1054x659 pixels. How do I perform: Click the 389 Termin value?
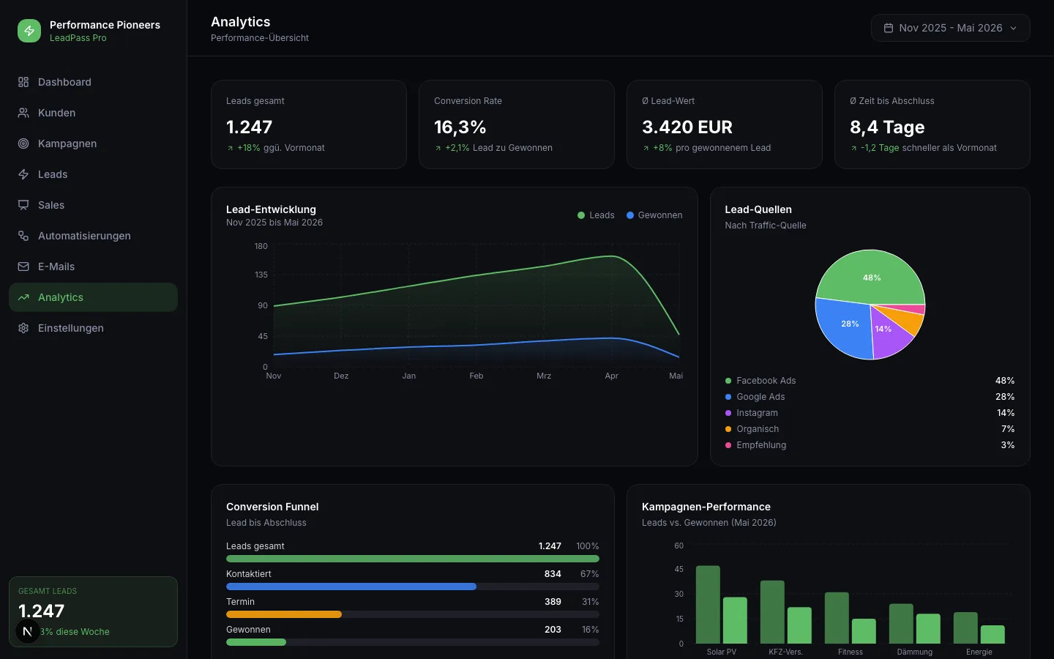(x=553, y=602)
